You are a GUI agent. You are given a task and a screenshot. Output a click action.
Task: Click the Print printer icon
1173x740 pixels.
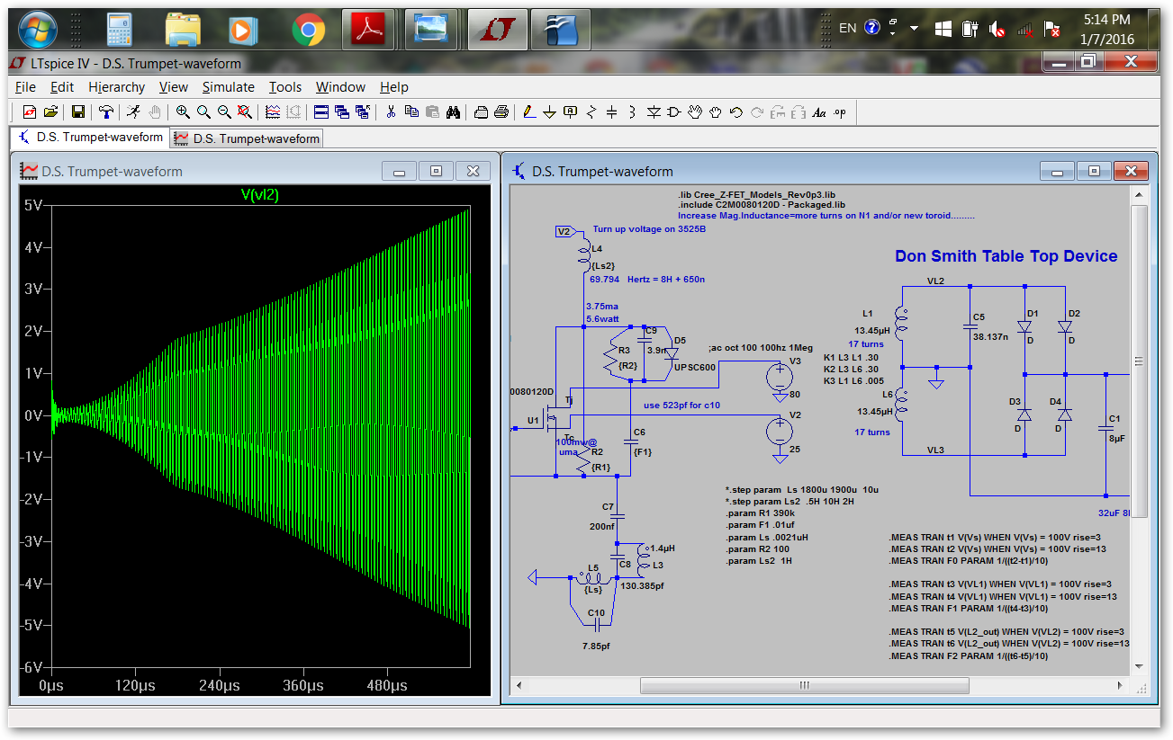pyautogui.click(x=501, y=112)
